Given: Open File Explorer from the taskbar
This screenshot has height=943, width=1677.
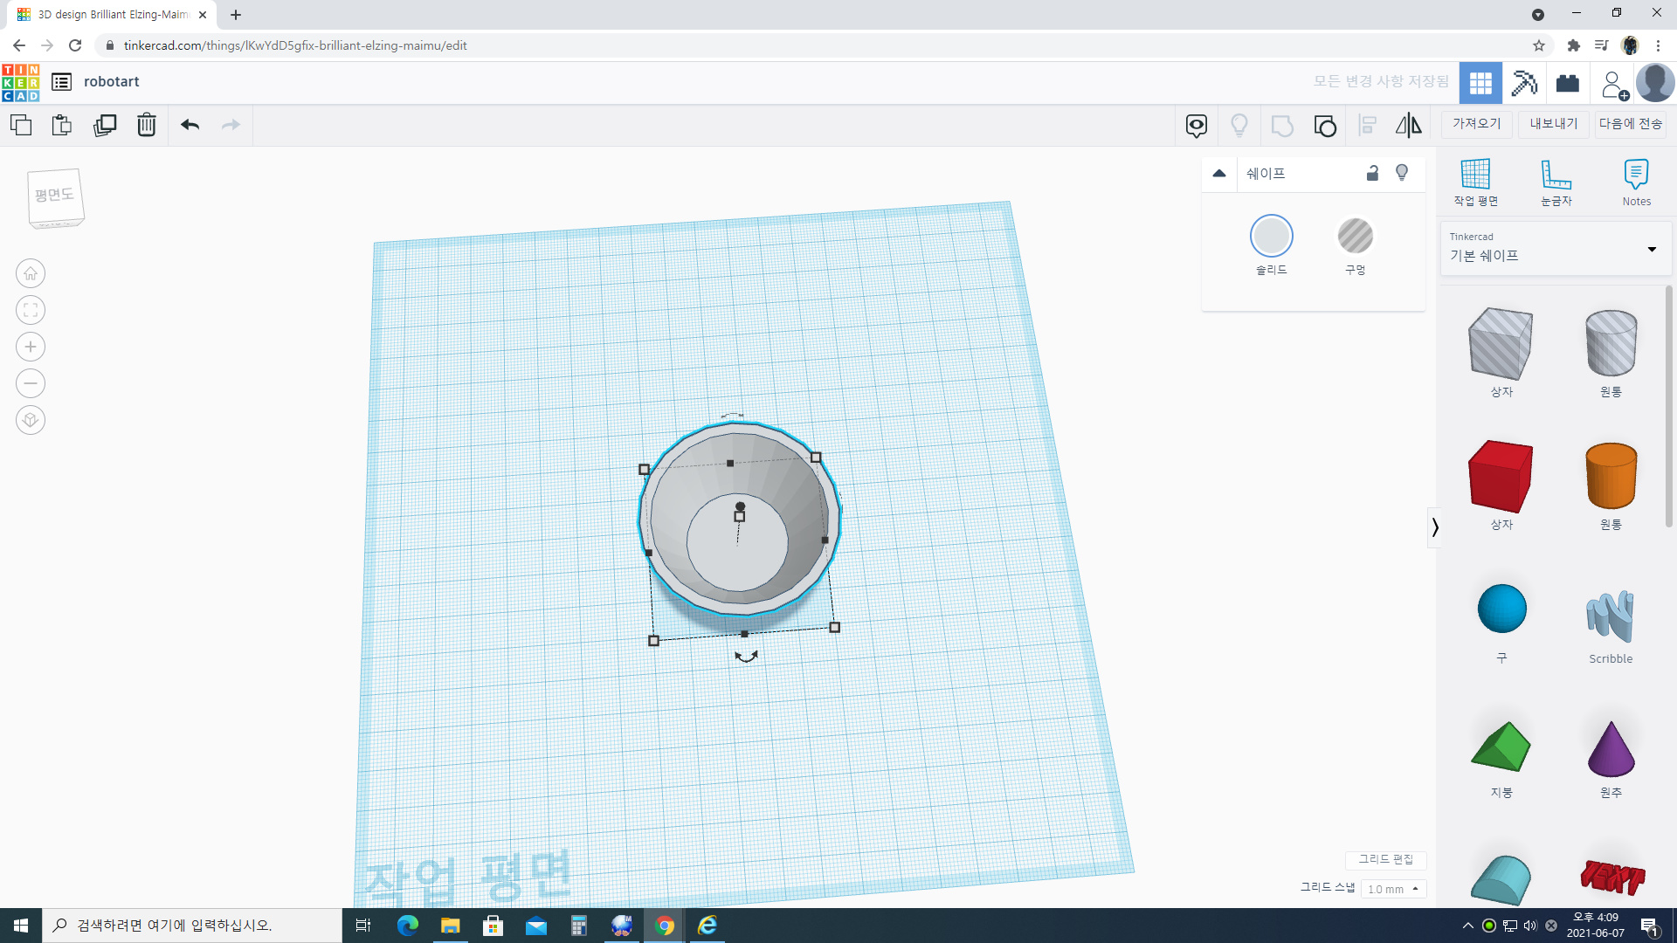Looking at the screenshot, I should click(450, 926).
